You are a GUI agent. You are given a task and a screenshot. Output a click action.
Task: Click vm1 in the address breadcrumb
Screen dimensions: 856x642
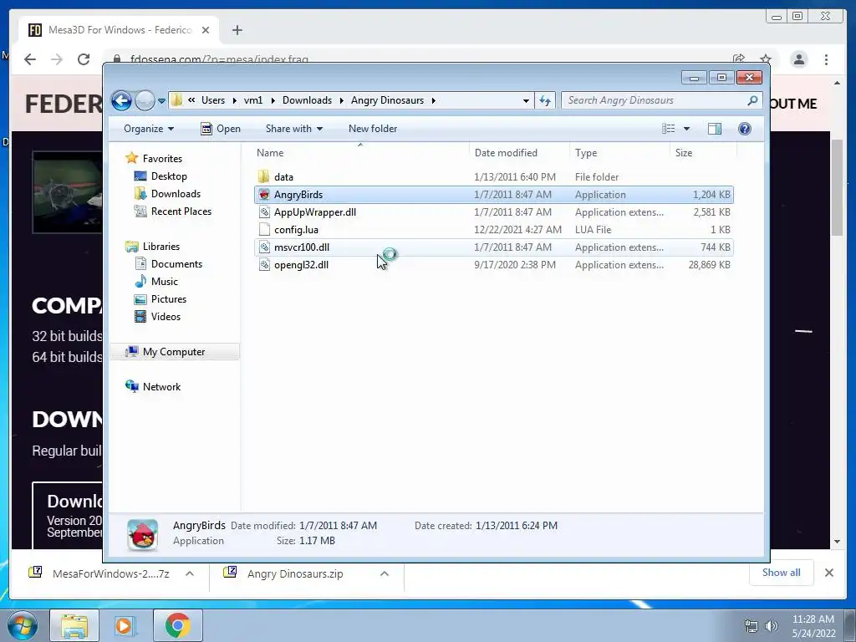point(253,100)
